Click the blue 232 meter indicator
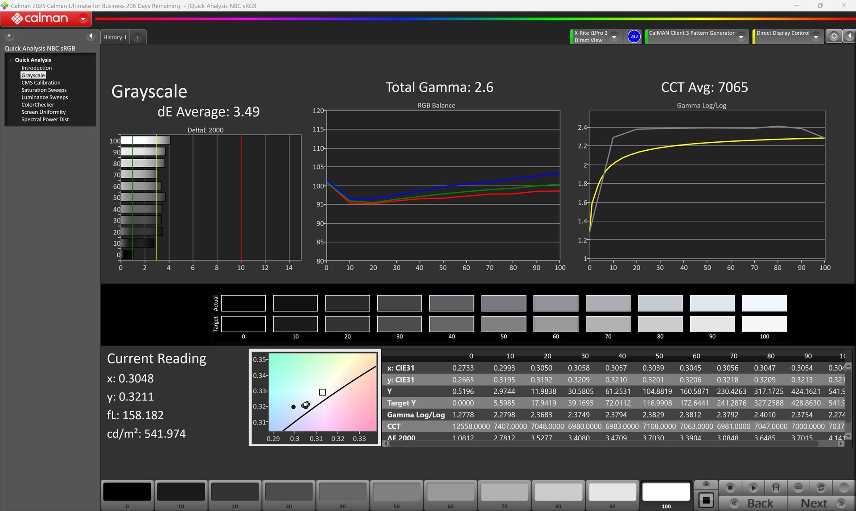This screenshot has width=856, height=511. click(x=634, y=37)
